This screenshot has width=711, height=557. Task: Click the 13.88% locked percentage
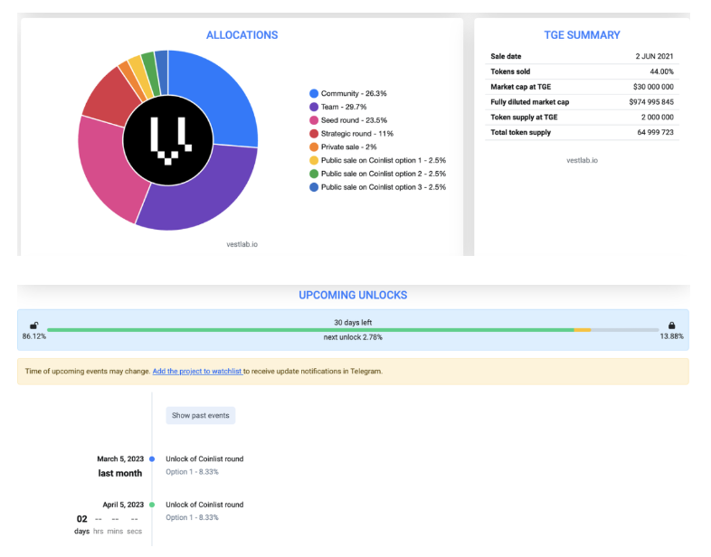(671, 336)
